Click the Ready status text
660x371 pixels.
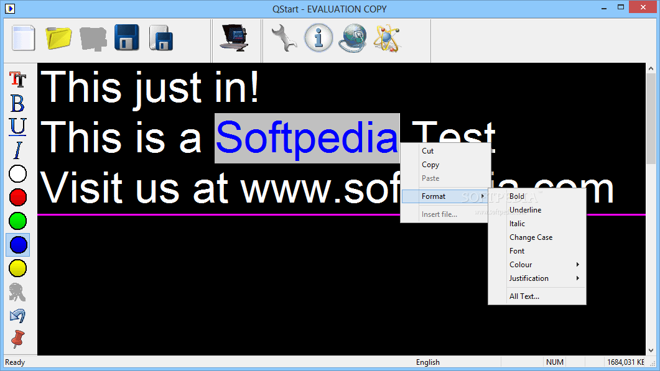[15, 362]
